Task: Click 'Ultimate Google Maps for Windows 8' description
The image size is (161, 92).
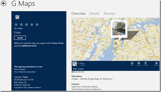Action: (x=96, y=79)
